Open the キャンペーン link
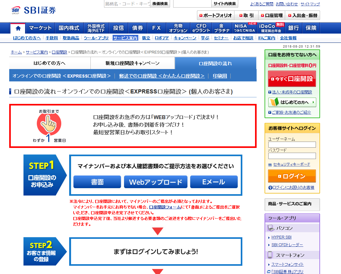Screen dimensions: 341x274 (185, 38)
